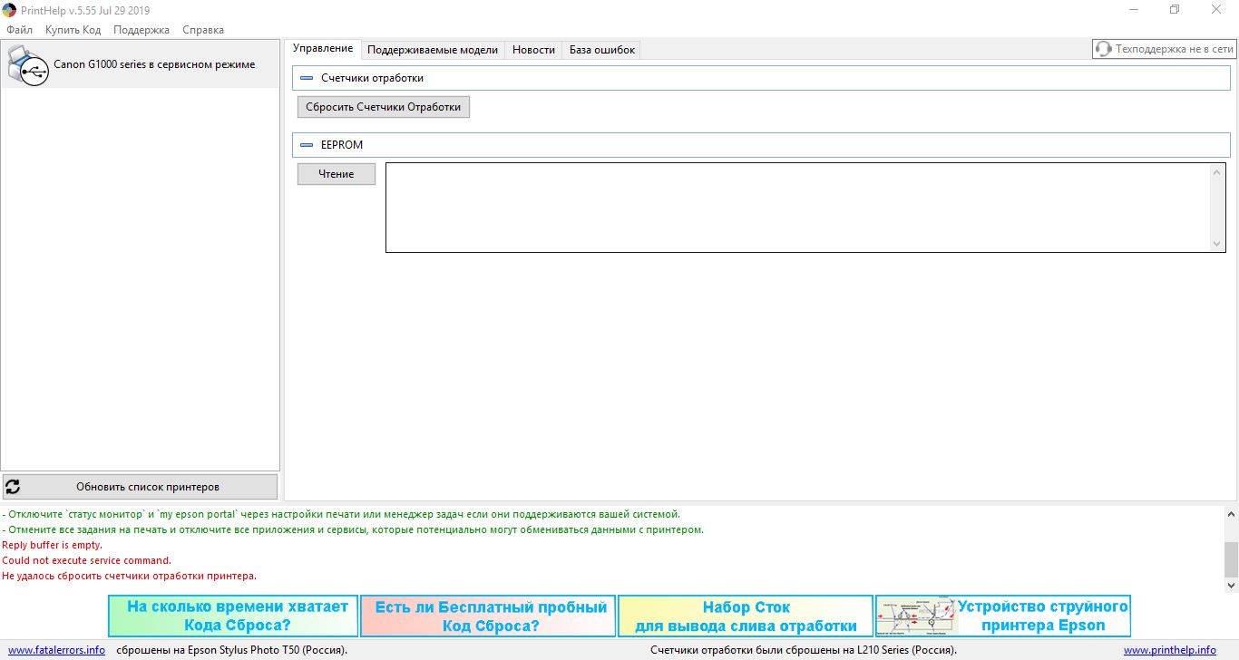Open the 'Набор Сток' banner

point(746,616)
